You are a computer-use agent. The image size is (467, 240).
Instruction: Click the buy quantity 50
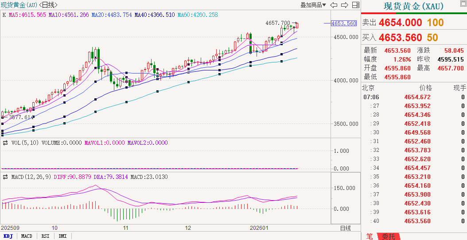[432, 38]
